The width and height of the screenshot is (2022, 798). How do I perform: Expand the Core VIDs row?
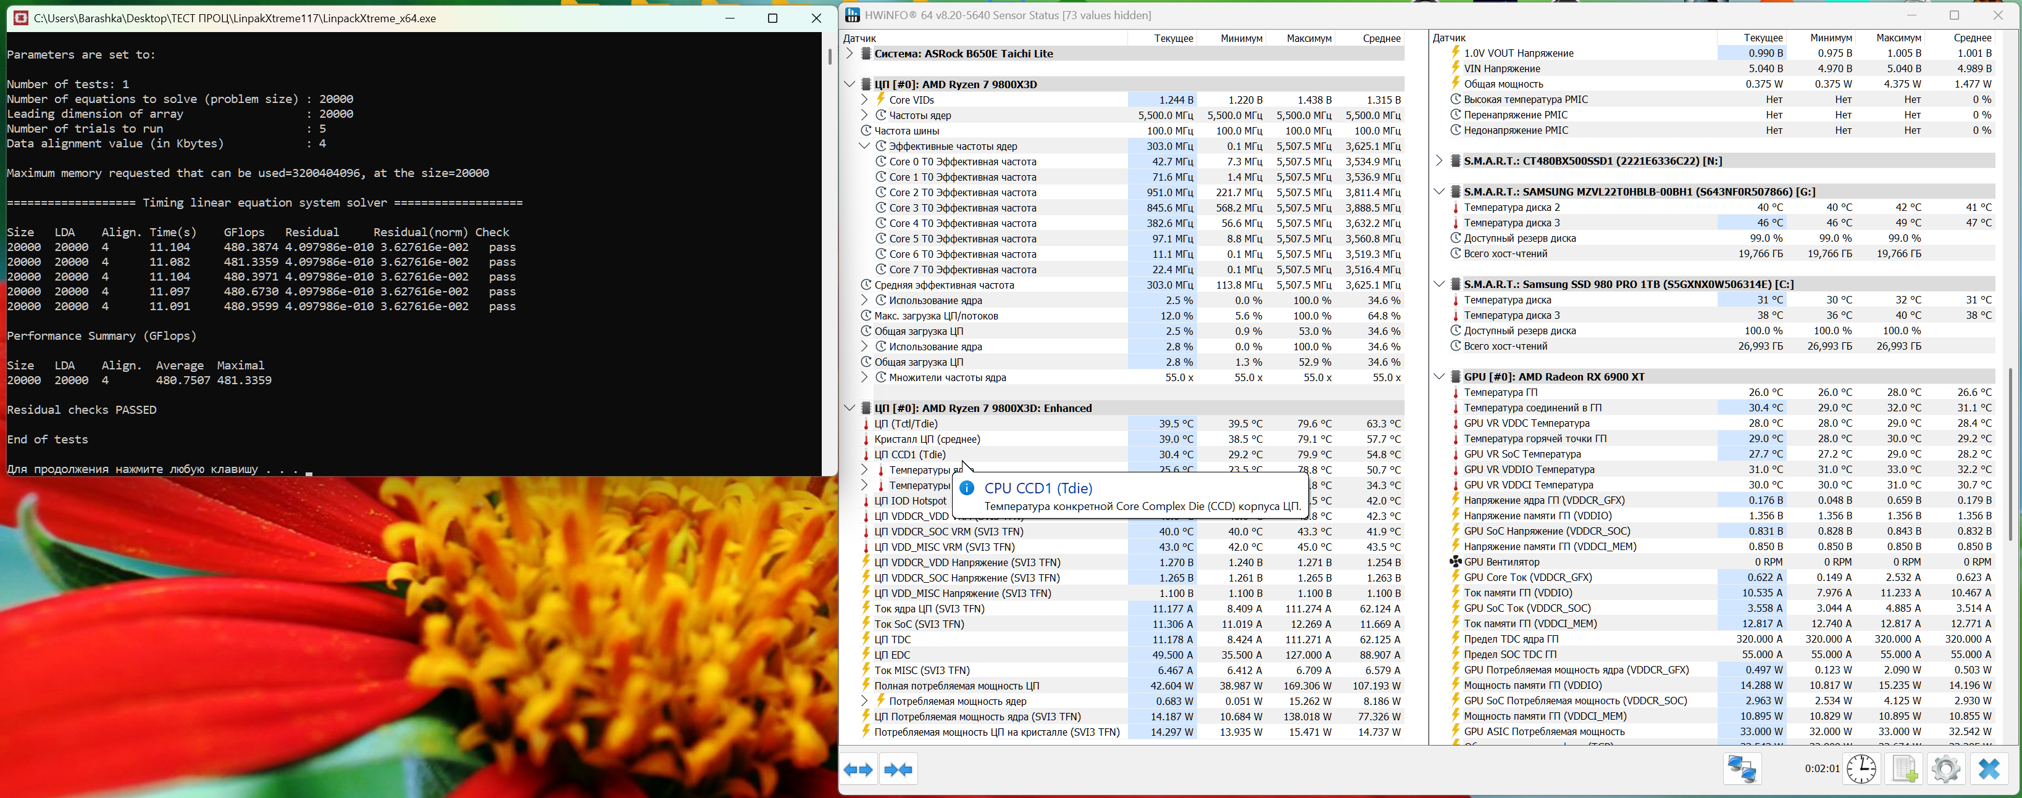coord(864,99)
